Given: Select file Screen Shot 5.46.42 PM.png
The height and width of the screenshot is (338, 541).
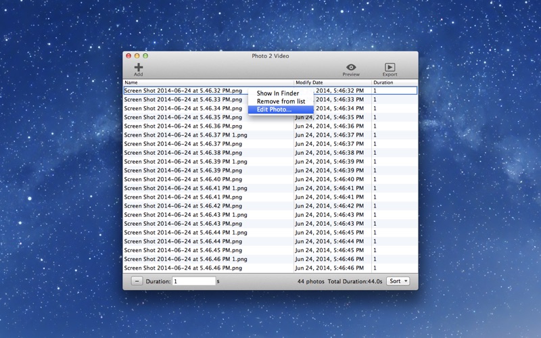Looking at the screenshot, I should (x=183, y=206).
